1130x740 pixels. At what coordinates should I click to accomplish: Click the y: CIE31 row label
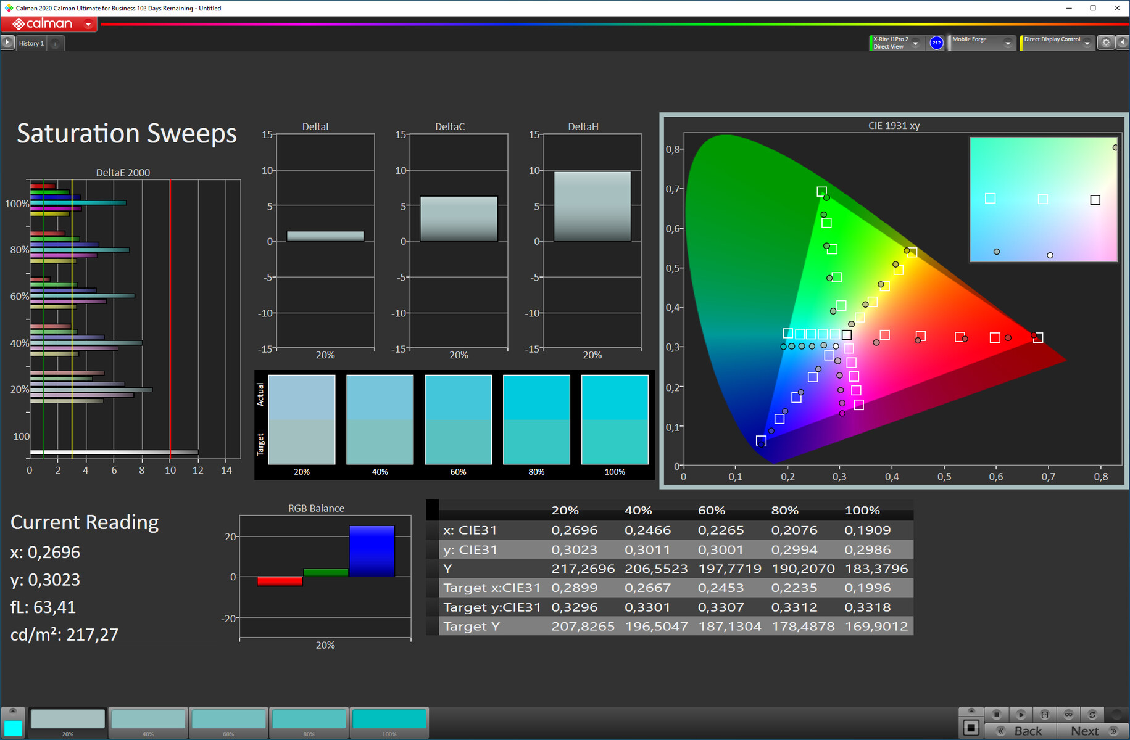pos(470,549)
